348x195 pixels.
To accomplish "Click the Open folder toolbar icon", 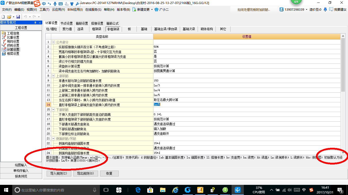I will (9, 17).
